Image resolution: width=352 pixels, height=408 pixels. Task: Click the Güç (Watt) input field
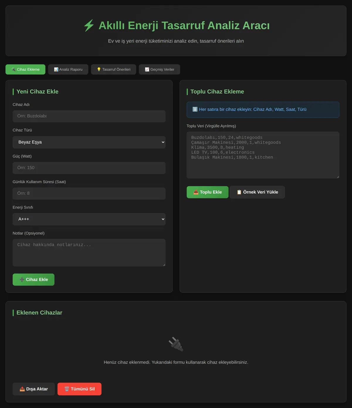(x=89, y=168)
